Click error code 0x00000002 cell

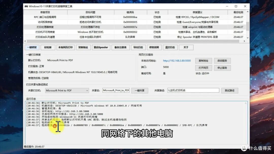[x=130, y=32]
